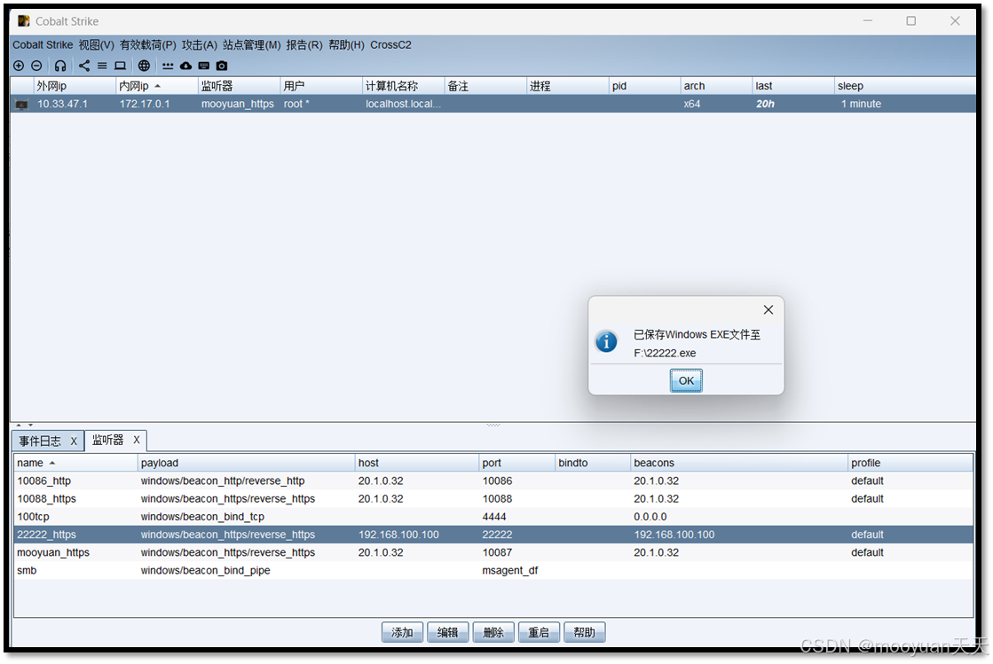
Task: Open keystrokes keyboard icon in toolbar
Action: [204, 66]
